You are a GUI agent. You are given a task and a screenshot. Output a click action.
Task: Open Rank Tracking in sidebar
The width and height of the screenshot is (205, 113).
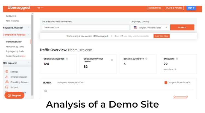click(12, 21)
